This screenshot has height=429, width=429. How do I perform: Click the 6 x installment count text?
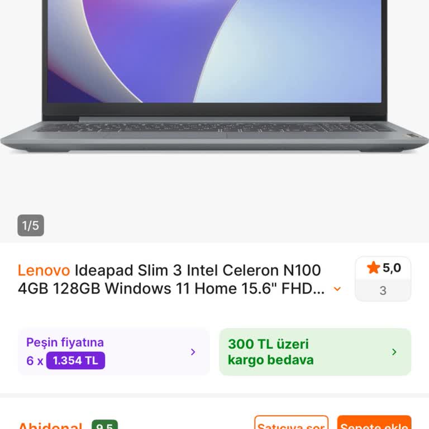pos(35,361)
